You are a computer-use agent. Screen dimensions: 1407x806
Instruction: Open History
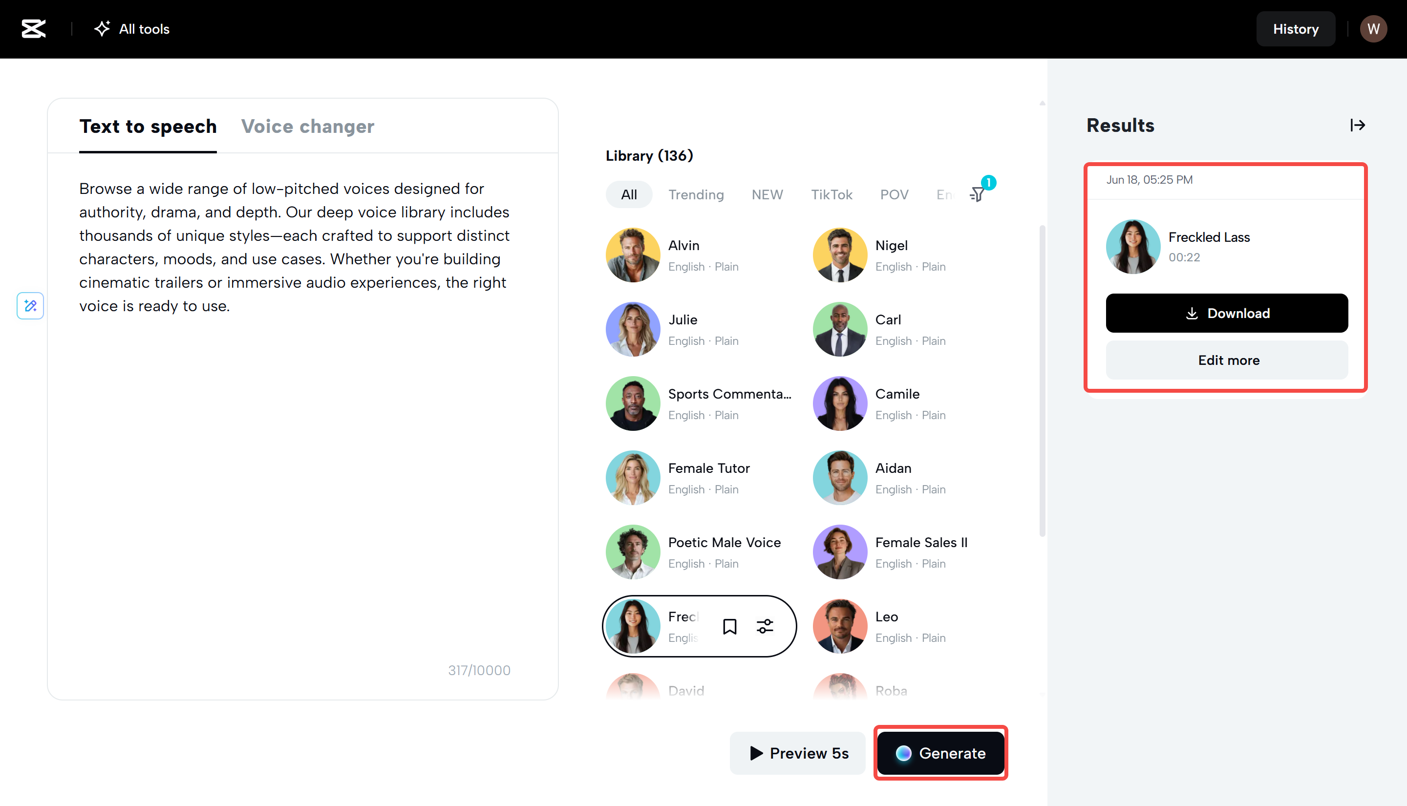pos(1296,29)
